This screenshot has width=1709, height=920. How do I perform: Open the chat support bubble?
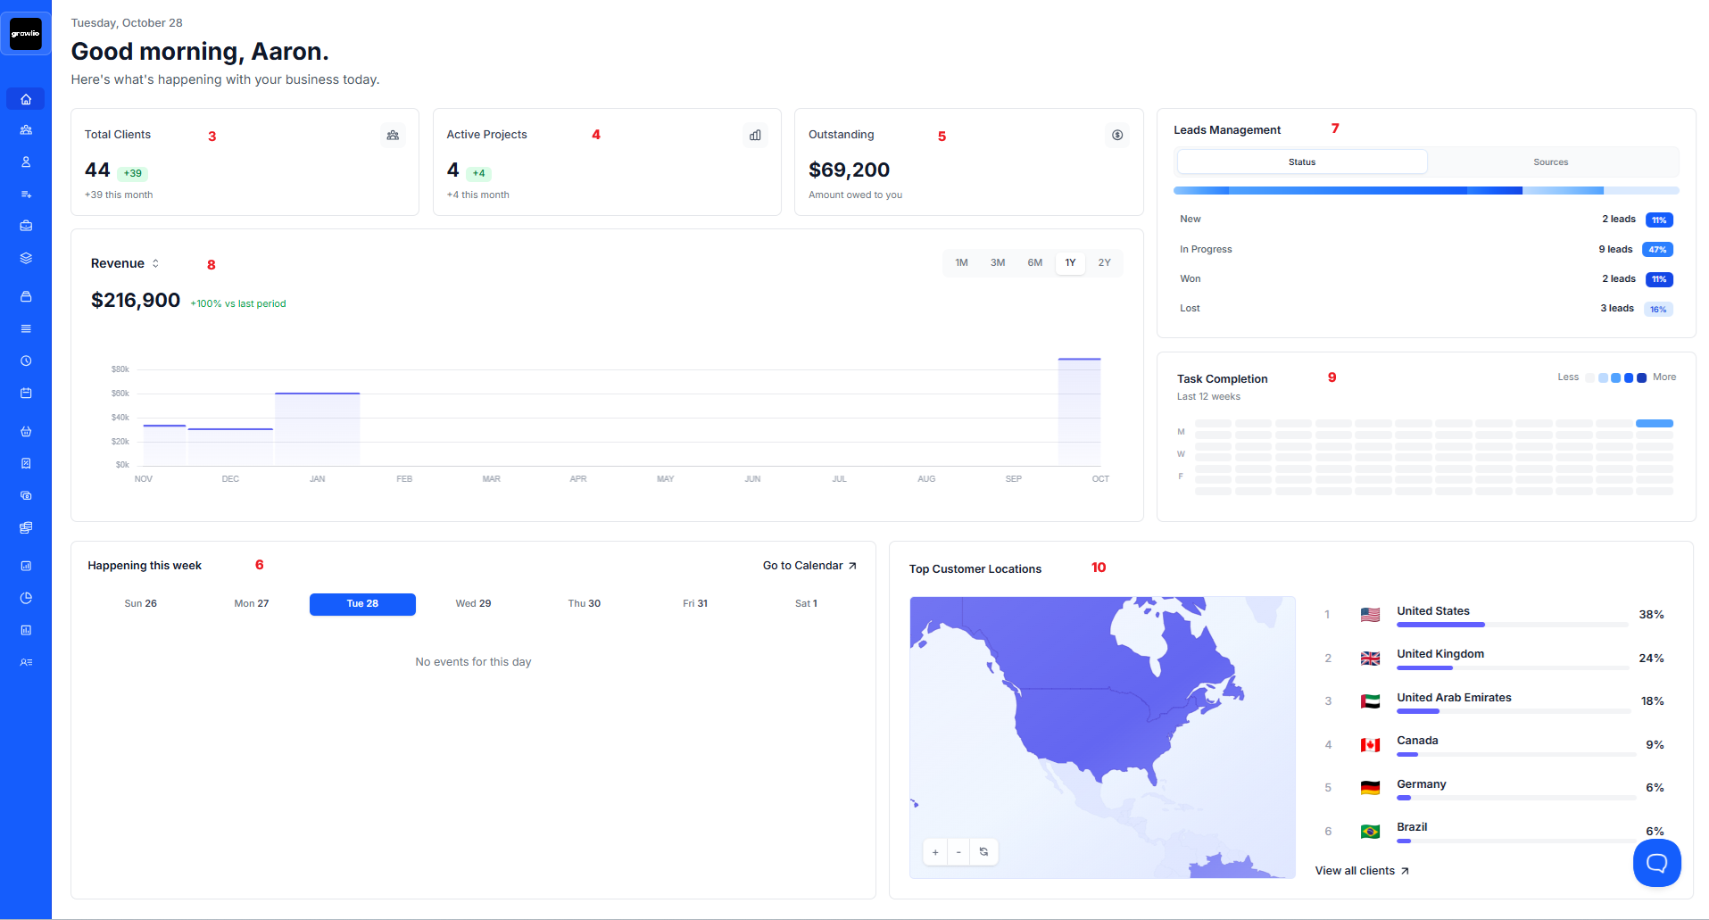(x=1657, y=863)
